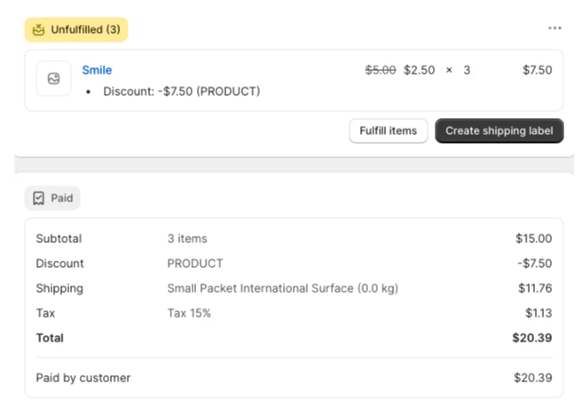Click the Shipping row label
582x408 pixels.
pos(59,288)
